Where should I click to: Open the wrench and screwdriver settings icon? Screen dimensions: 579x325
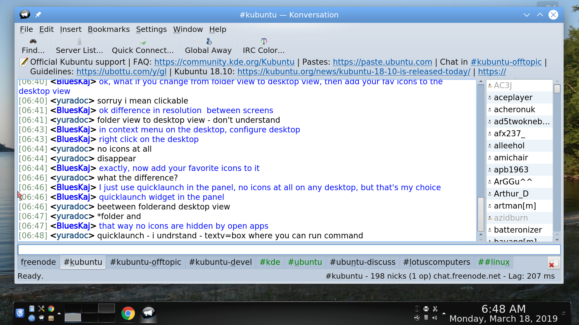[41, 308]
